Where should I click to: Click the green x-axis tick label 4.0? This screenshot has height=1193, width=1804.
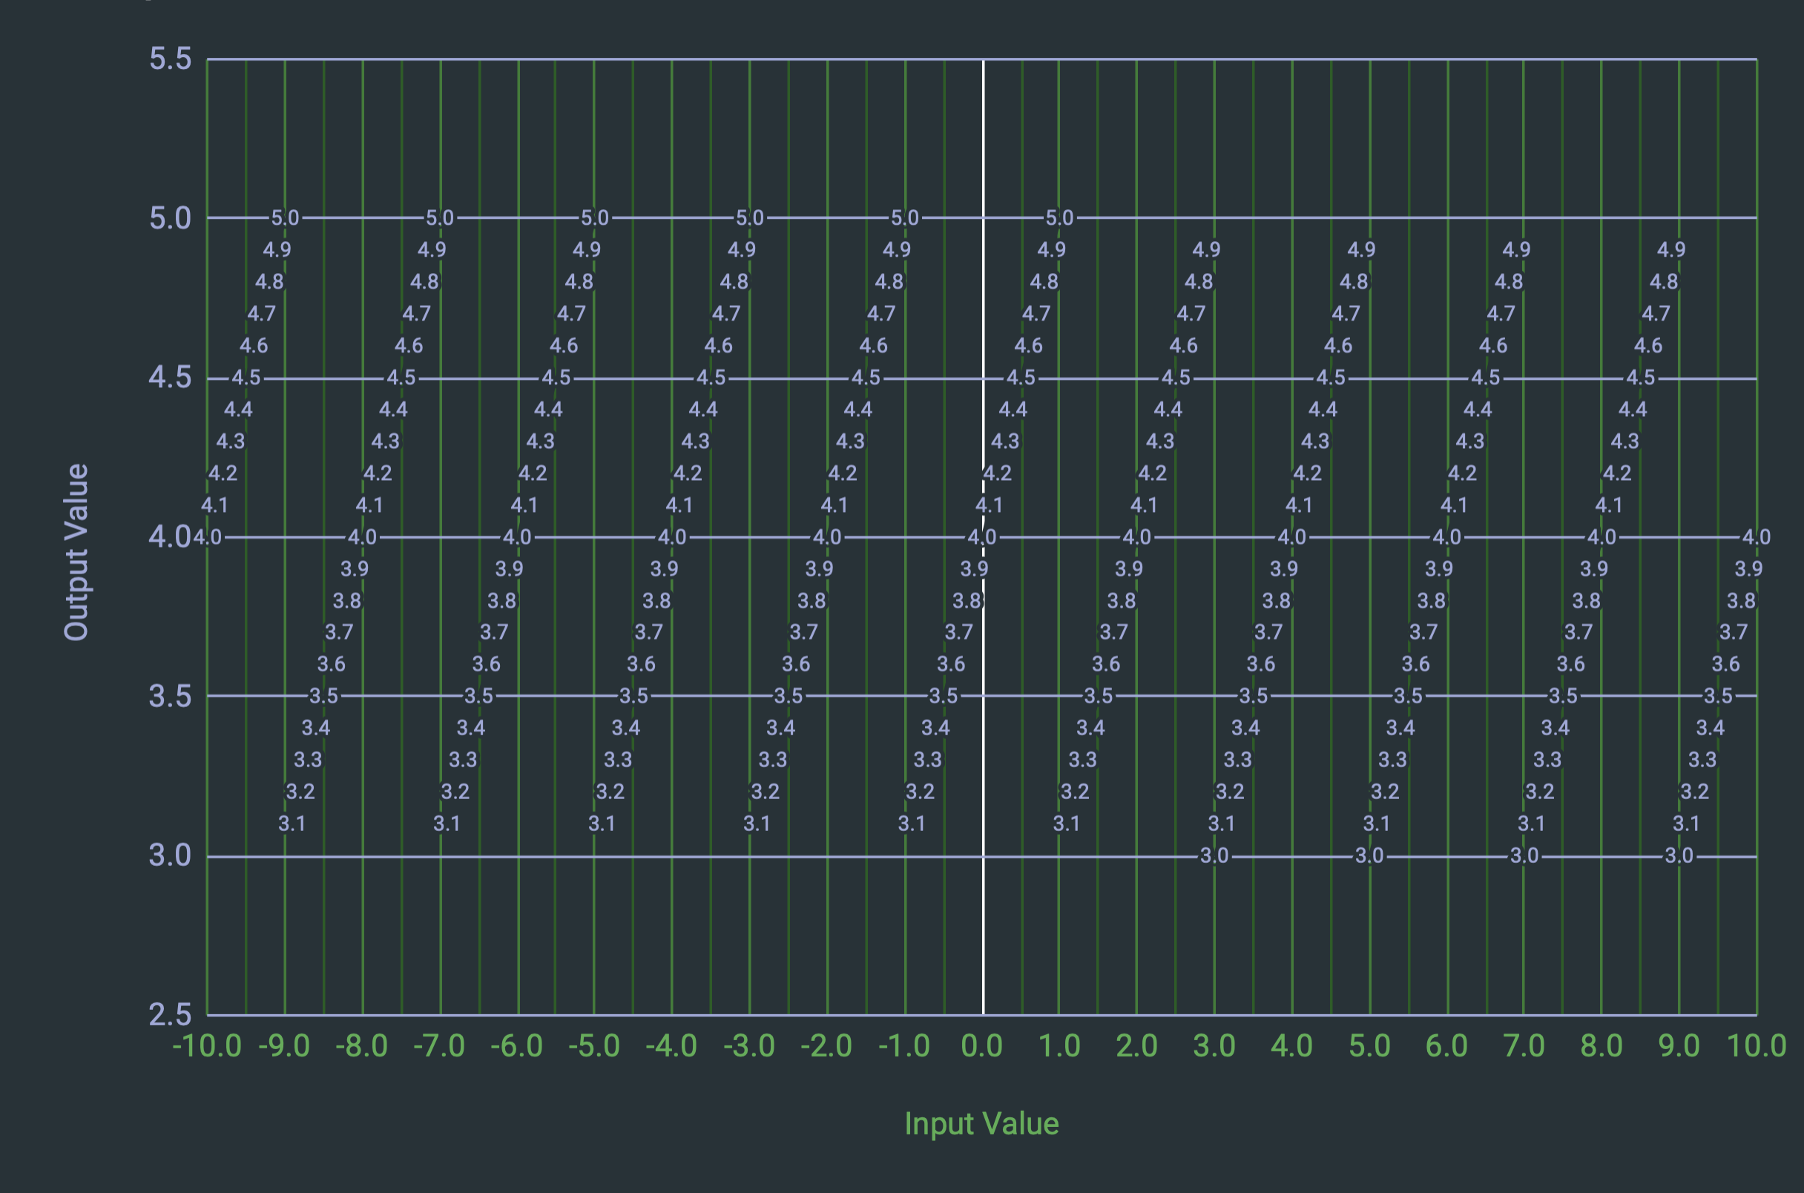(1292, 1046)
